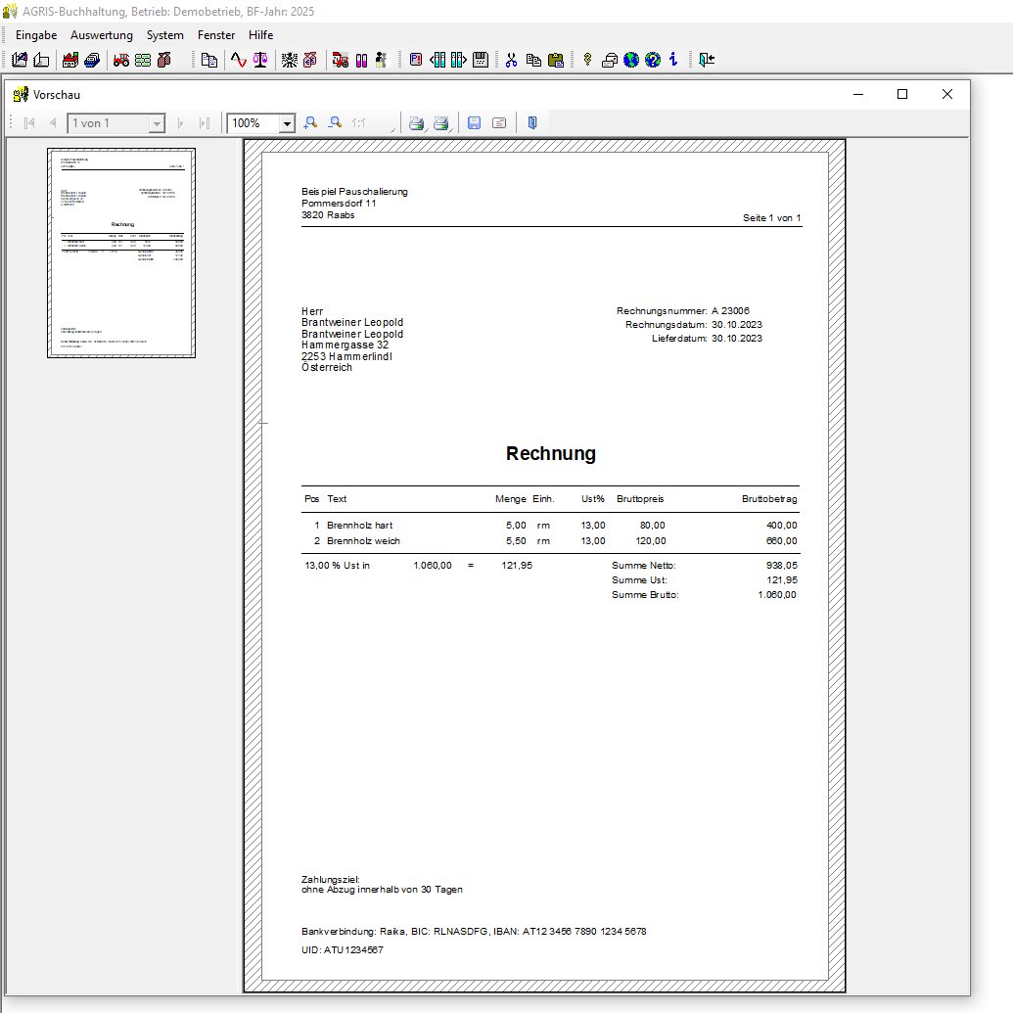1013x1013 pixels.
Task: Open the 100% zoom level dropdown
Action: [287, 123]
